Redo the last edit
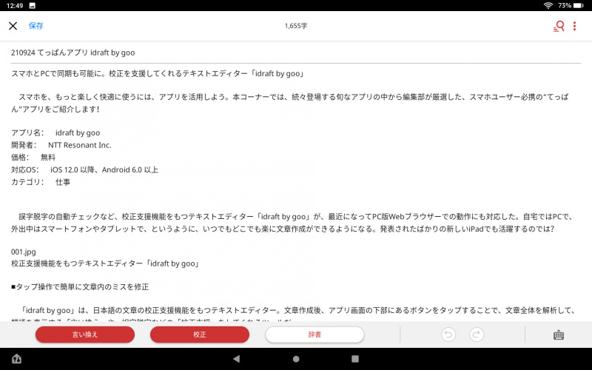The height and width of the screenshot is (370, 592). coord(477,334)
